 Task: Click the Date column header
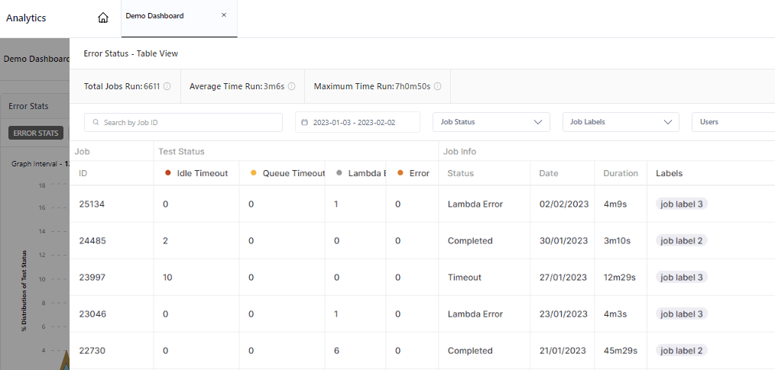pos(549,173)
